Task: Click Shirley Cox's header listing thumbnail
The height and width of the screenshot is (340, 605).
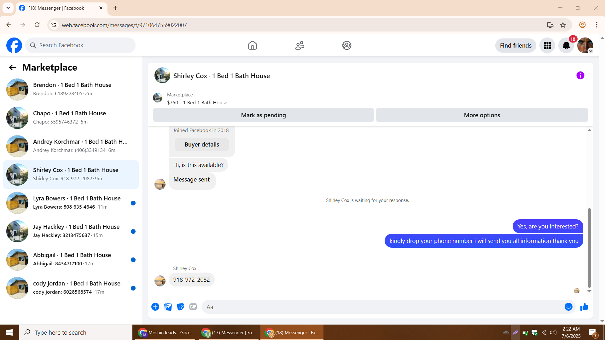Action: pyautogui.click(x=162, y=75)
